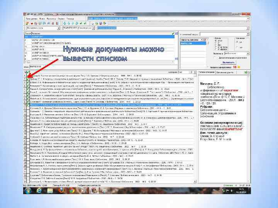
Task: Expand the wide combo box beside the query dropdown
Action: click(x=248, y=28)
